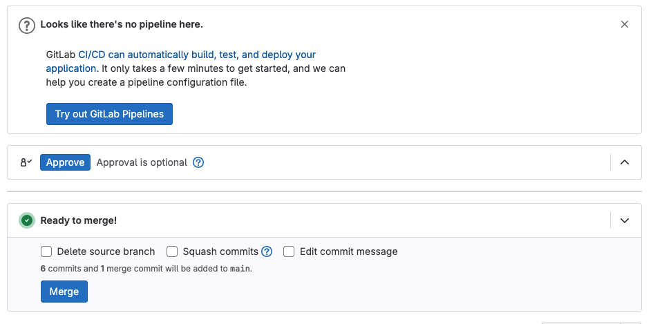Open the CI/CD build, test, deploy link
Screen dimensions: 653x324
[x=180, y=61]
